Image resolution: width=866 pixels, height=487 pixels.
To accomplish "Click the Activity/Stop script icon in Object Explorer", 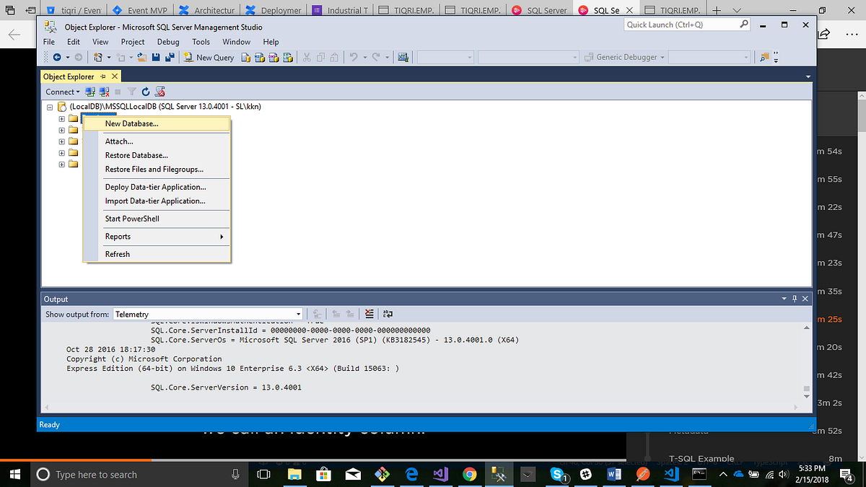I will pos(160,92).
